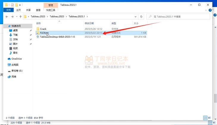Open 网络 in navigation pane
Image resolution: width=217 pixels, height=125 pixels.
(x=14, y=77)
